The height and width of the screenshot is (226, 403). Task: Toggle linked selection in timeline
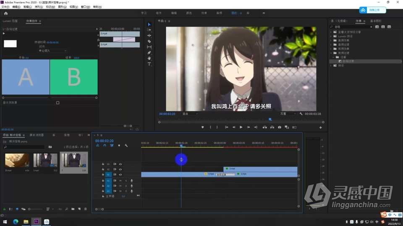coord(112,146)
